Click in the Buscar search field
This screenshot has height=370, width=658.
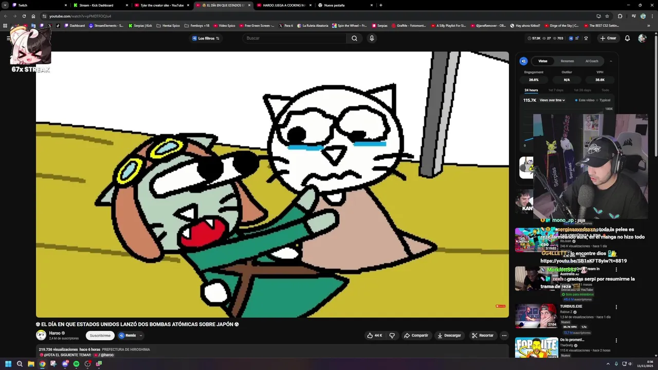[295, 38]
